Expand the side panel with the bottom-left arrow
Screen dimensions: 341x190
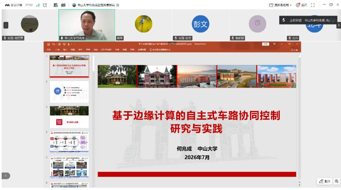click(x=6, y=176)
